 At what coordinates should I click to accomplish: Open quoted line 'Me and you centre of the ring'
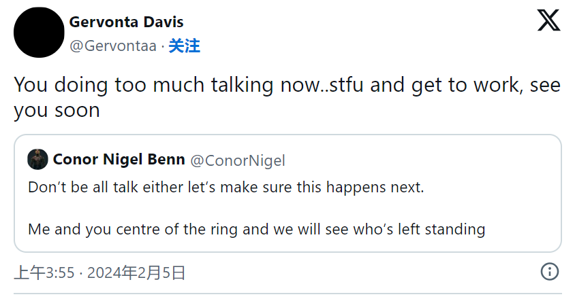tap(256, 230)
